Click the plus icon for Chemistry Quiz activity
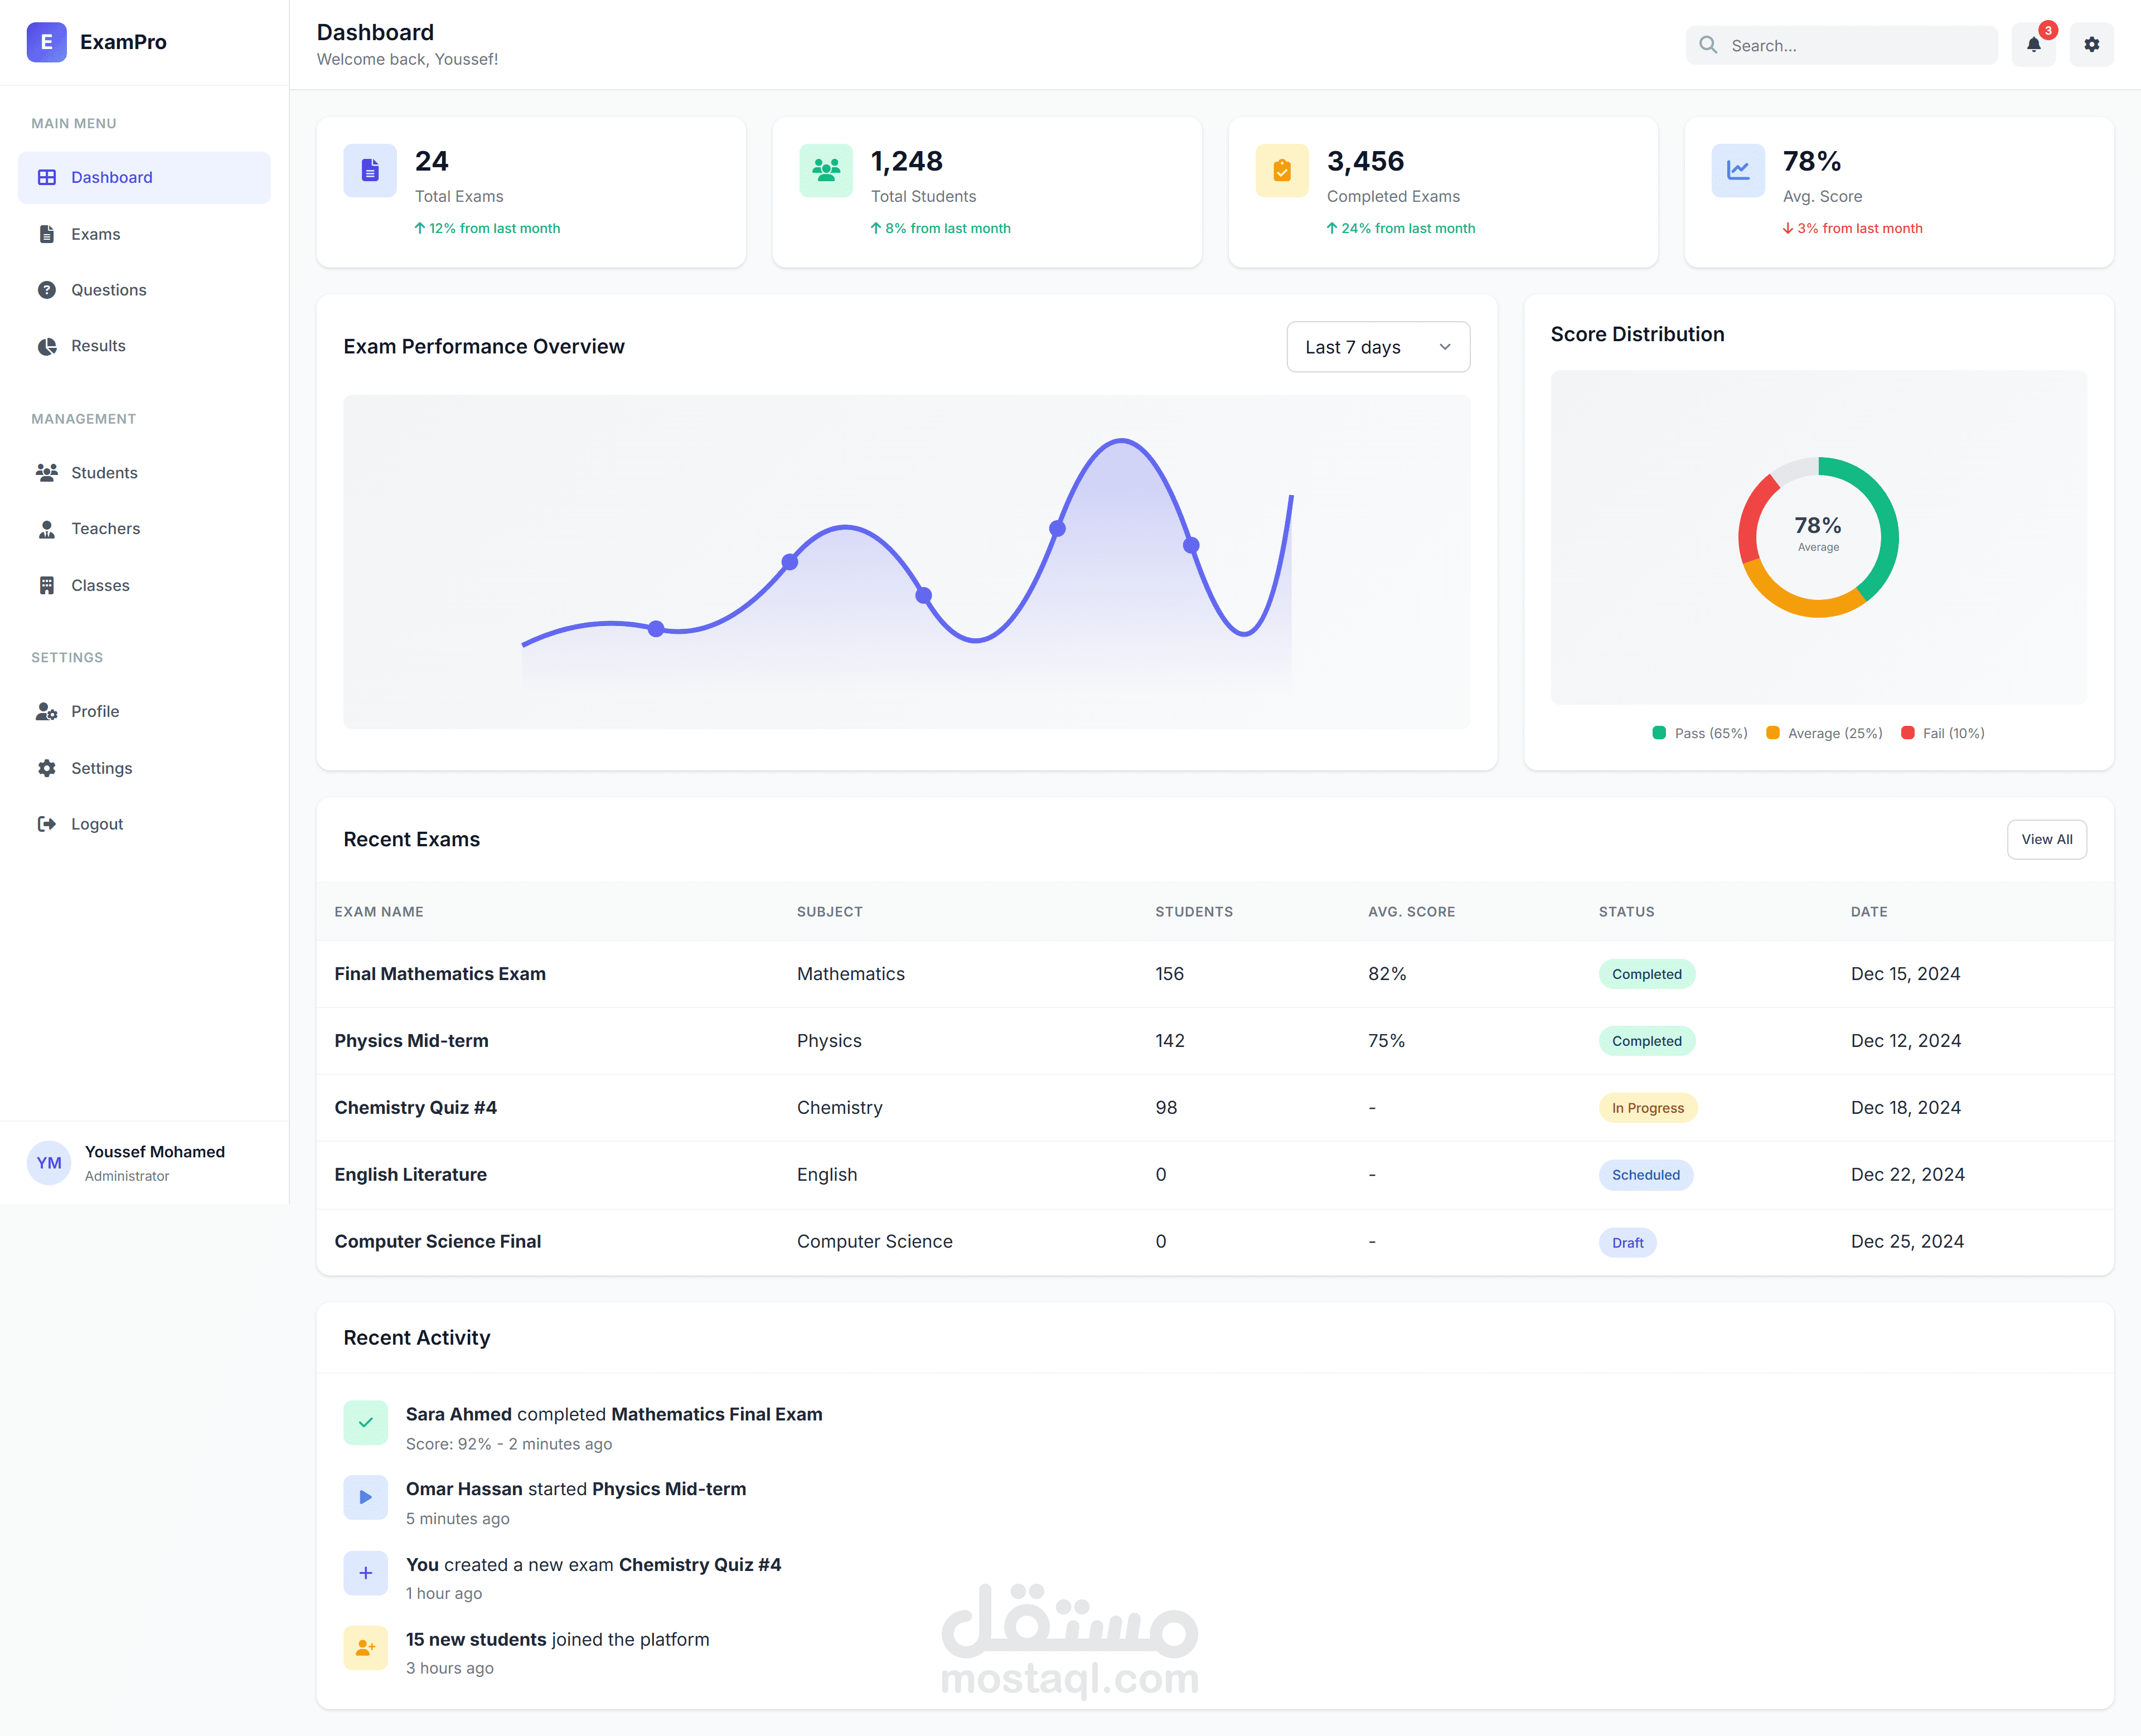 pyautogui.click(x=365, y=1572)
